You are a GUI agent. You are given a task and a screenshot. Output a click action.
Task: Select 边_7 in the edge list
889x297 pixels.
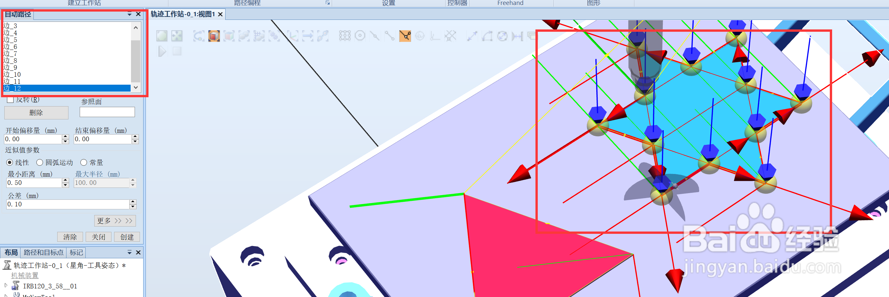(x=67, y=54)
